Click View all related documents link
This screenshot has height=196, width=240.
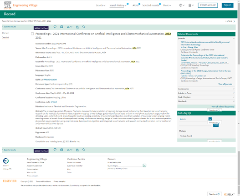click(x=223, y=106)
